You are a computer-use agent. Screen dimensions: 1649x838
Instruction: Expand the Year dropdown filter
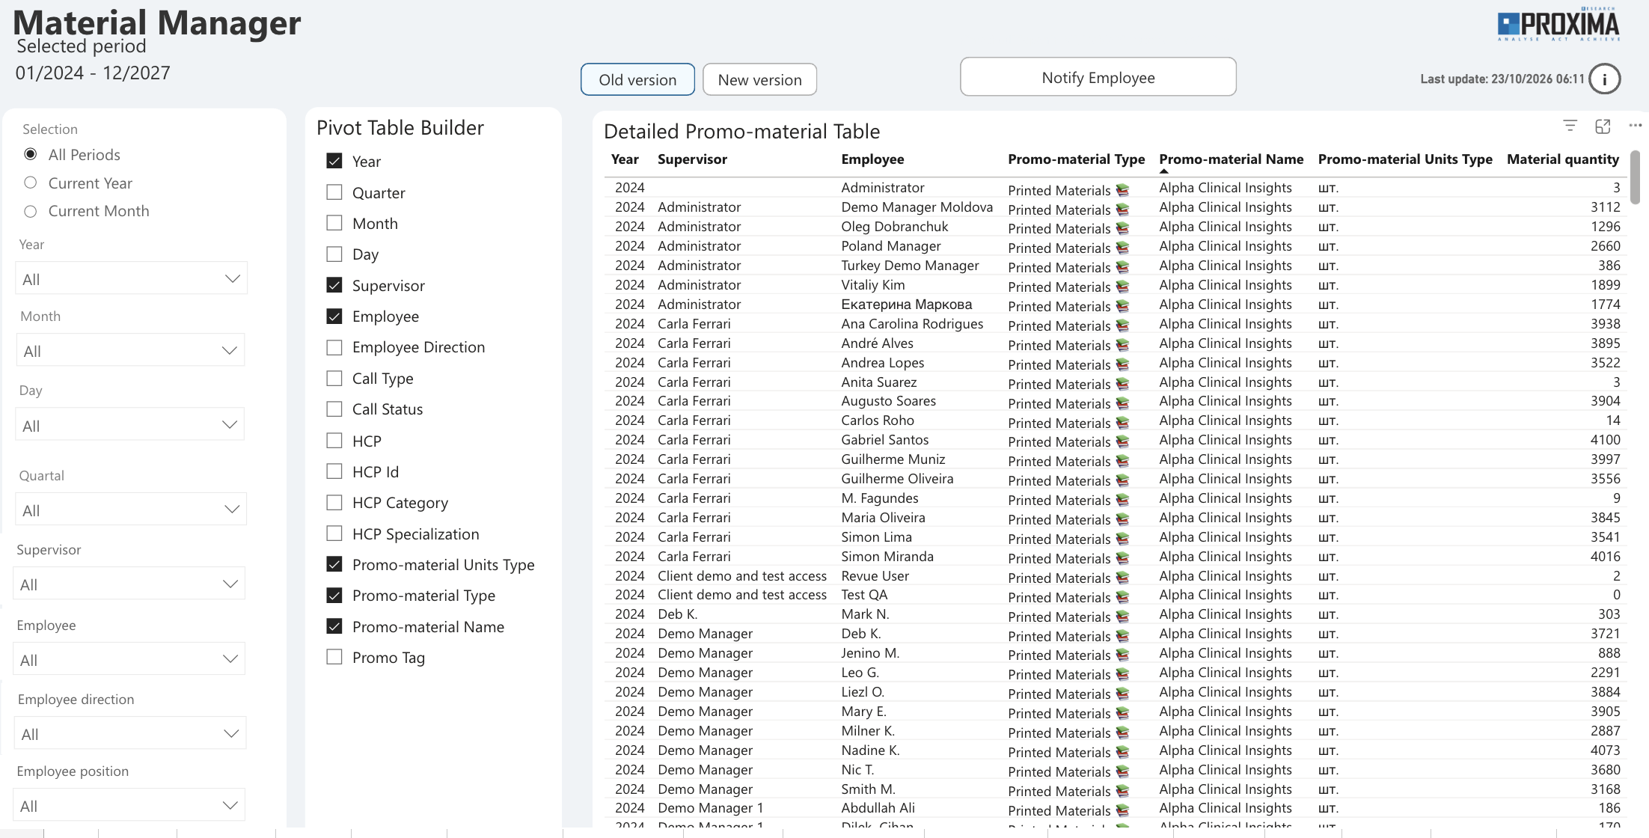(131, 278)
